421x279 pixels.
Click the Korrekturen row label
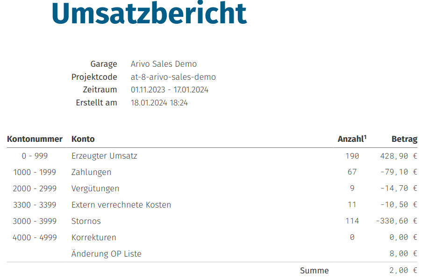pyautogui.click(x=94, y=237)
